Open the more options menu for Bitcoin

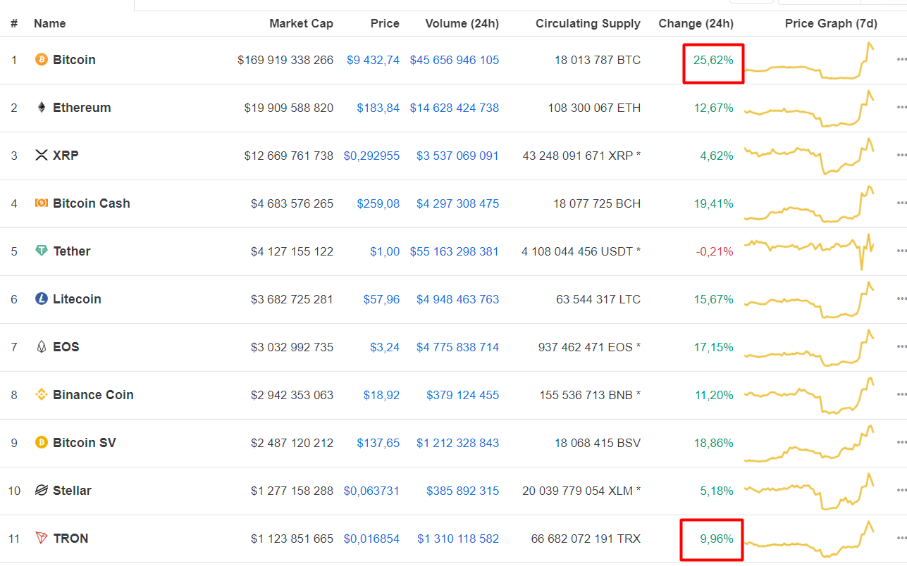901,60
